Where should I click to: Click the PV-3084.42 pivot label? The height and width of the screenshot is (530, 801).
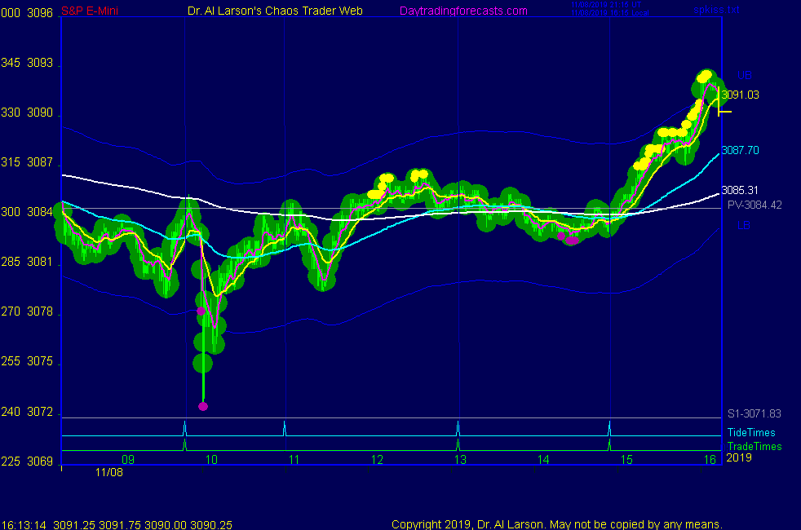pyautogui.click(x=755, y=205)
